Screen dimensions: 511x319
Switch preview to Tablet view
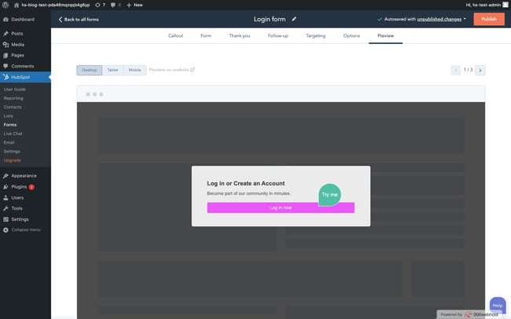click(113, 70)
